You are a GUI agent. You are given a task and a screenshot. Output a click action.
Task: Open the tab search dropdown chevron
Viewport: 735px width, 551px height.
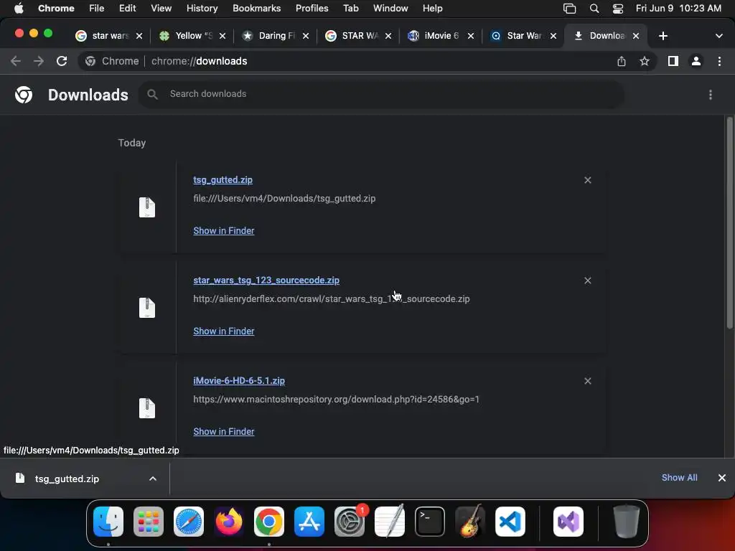pos(718,36)
